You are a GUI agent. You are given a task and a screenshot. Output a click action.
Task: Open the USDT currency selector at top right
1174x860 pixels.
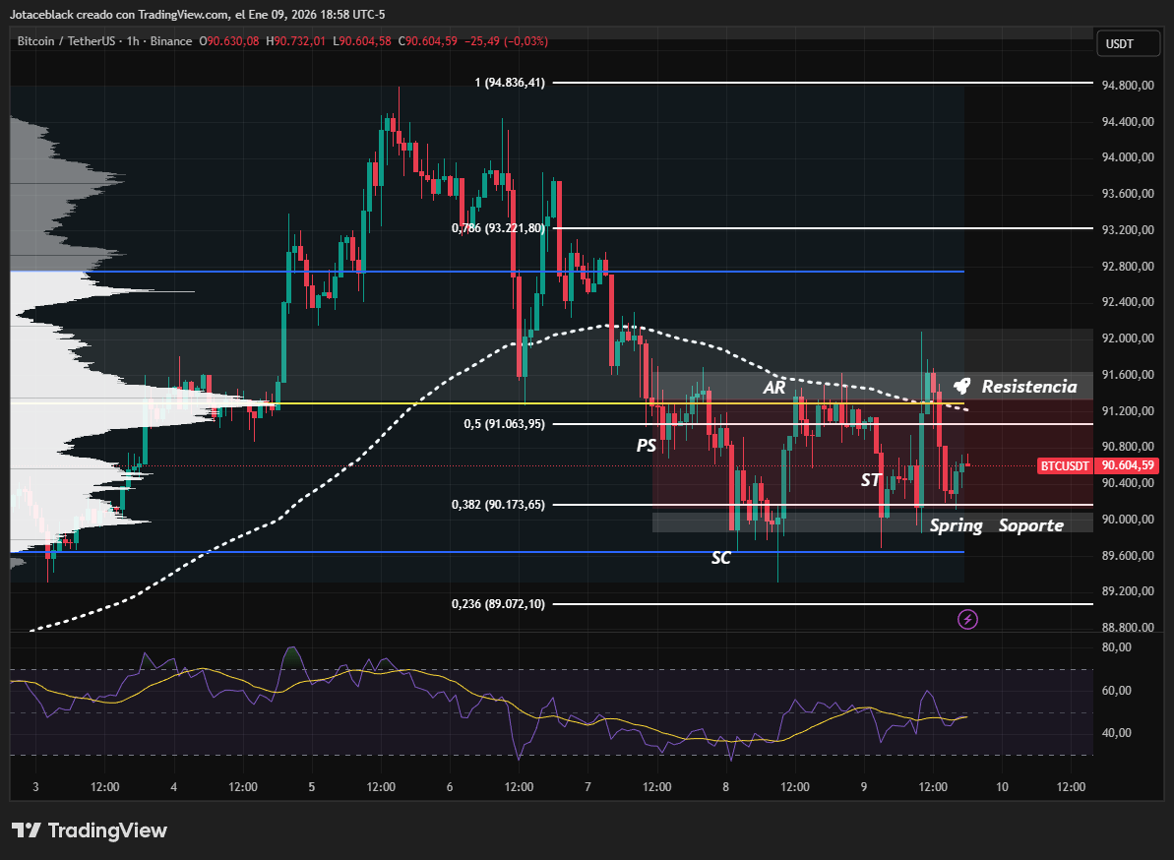coord(1128,42)
